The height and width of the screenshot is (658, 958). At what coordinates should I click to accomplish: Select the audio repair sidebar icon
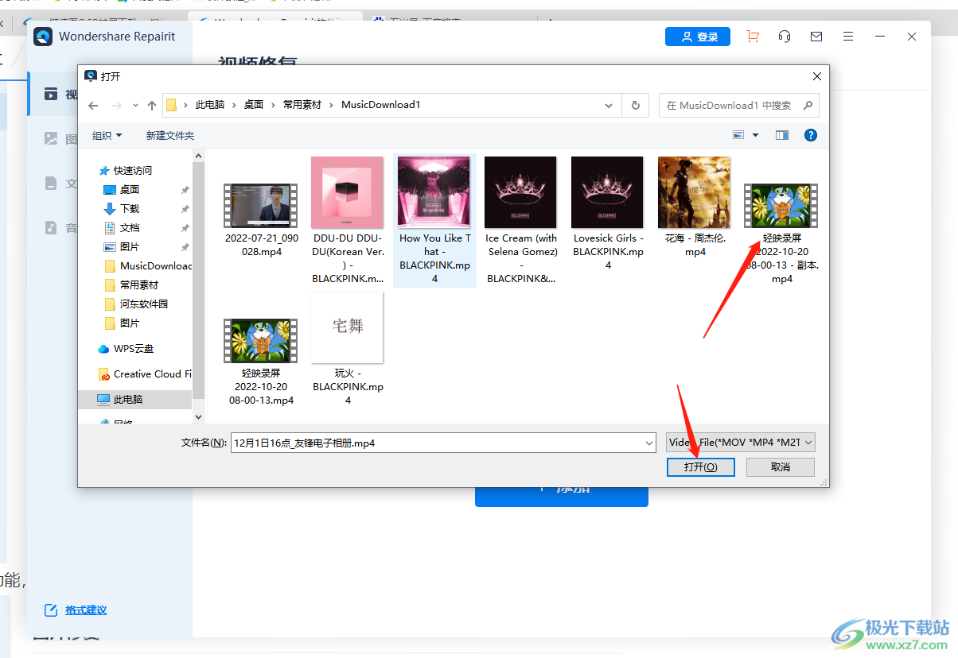[51, 228]
